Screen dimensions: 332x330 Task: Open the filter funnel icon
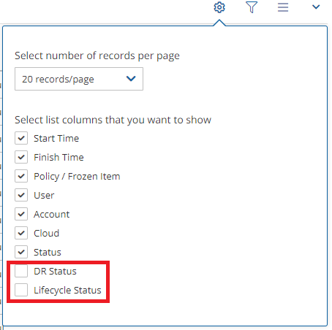coord(252,7)
